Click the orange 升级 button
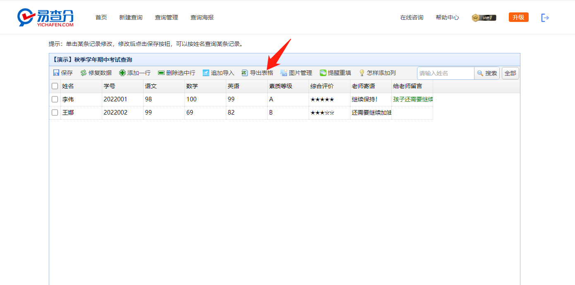This screenshot has height=285, width=575. click(518, 17)
